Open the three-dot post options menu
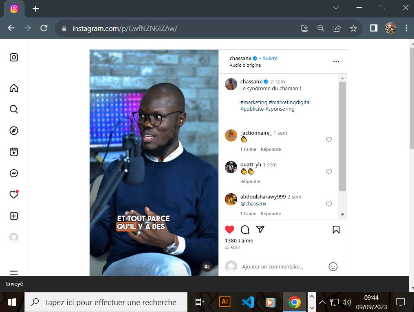This screenshot has height=312, width=414. point(336,61)
